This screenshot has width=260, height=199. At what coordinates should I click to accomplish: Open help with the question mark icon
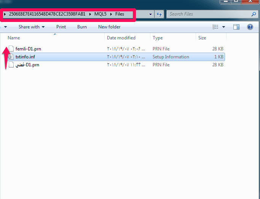pos(250,27)
